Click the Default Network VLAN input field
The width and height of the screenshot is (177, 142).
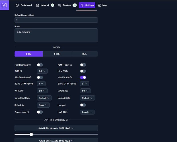[56, 20]
